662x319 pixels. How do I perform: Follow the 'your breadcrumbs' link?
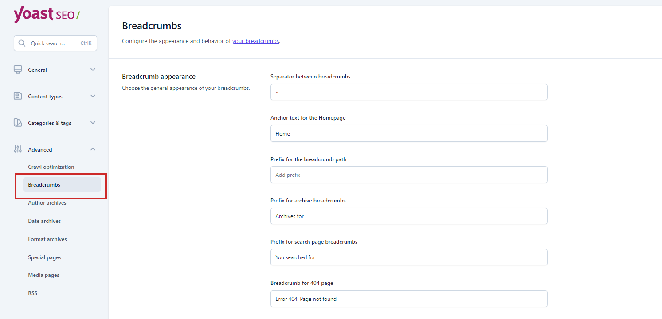click(x=255, y=41)
